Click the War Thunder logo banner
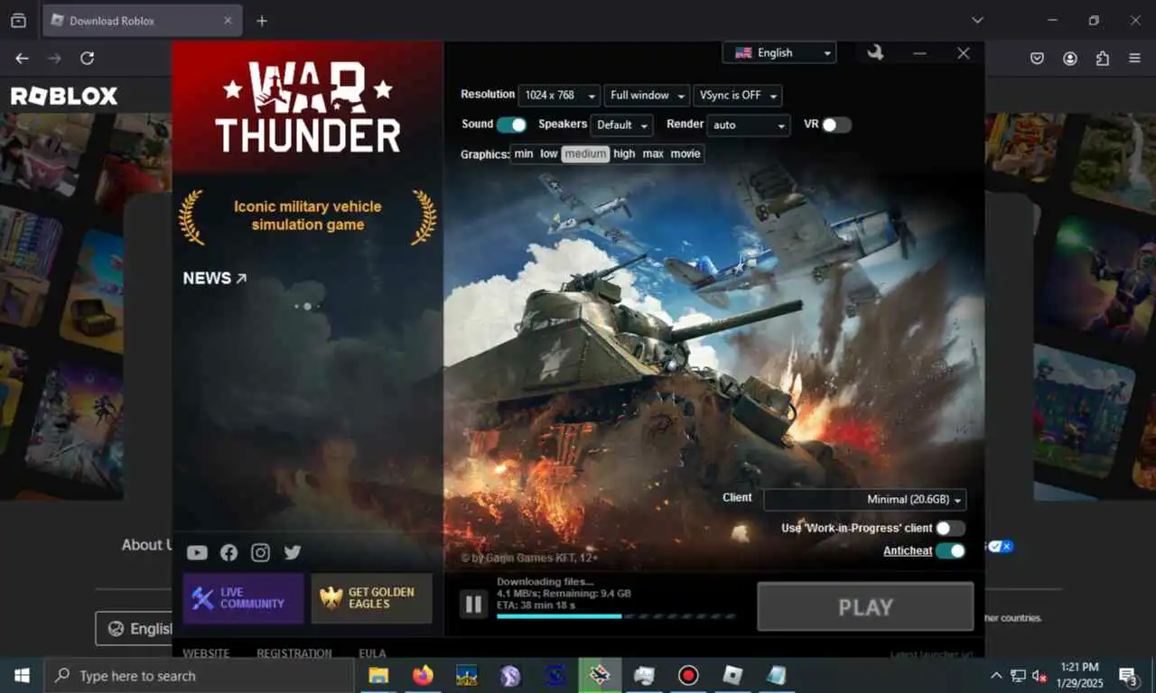Image resolution: width=1156 pixels, height=693 pixels. pos(308,106)
